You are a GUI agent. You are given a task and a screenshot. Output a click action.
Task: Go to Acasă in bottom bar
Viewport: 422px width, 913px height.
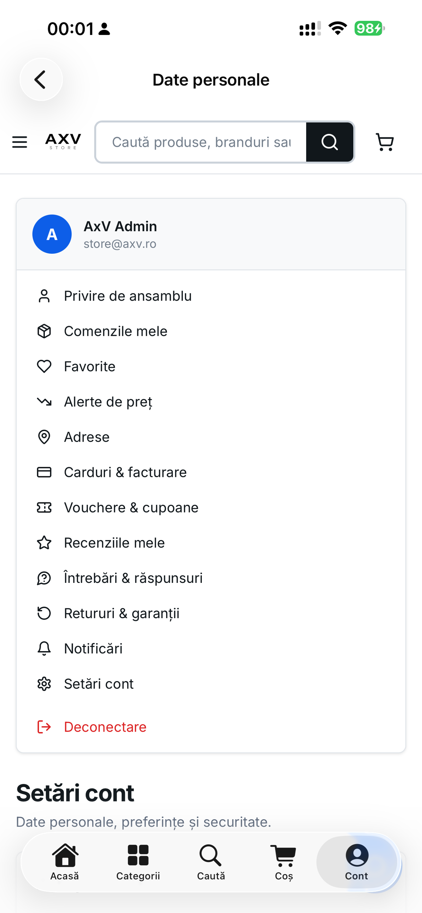65,862
